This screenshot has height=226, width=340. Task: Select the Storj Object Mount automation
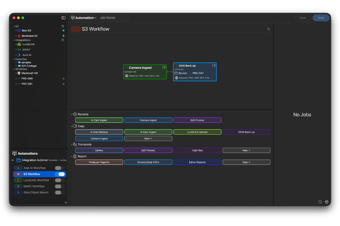[x=36, y=192]
